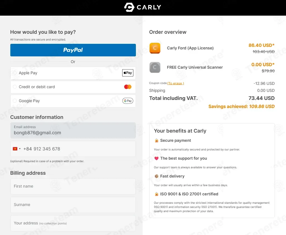Click the Apple Pay badge icon
Image resolution: width=286 pixels, height=235 pixels.
(x=128, y=73)
